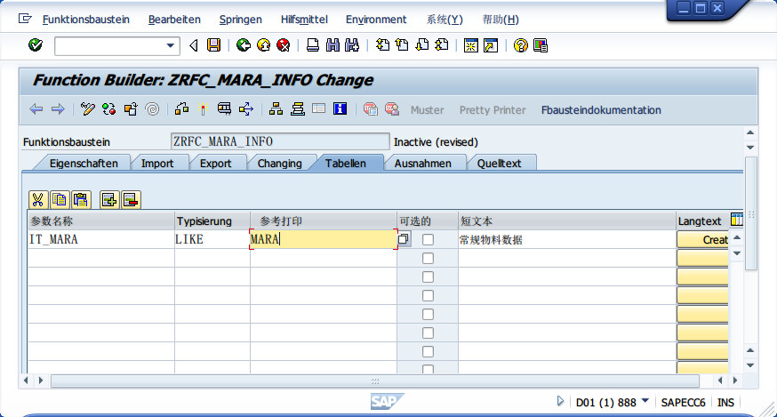Image resolution: width=777 pixels, height=417 pixels.
Task: Click the Muster button
Action: click(427, 110)
